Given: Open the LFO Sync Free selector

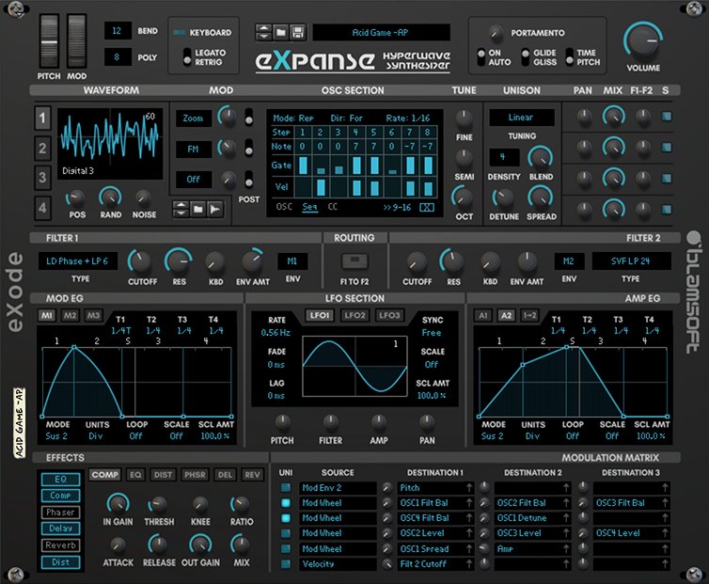Looking at the screenshot, I should (432, 333).
